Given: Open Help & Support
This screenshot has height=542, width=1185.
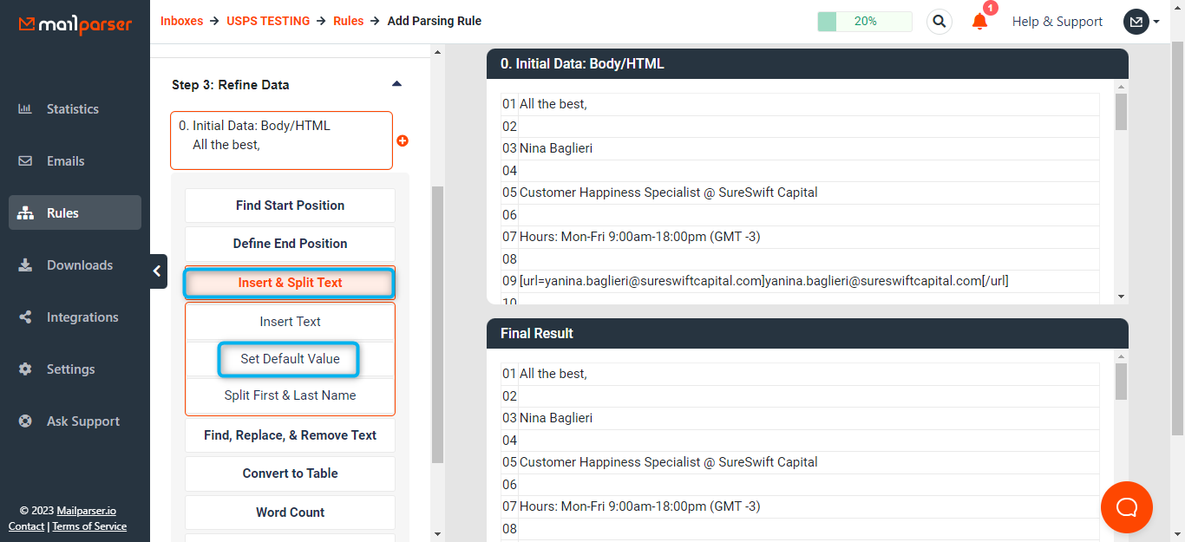Looking at the screenshot, I should (x=1057, y=21).
